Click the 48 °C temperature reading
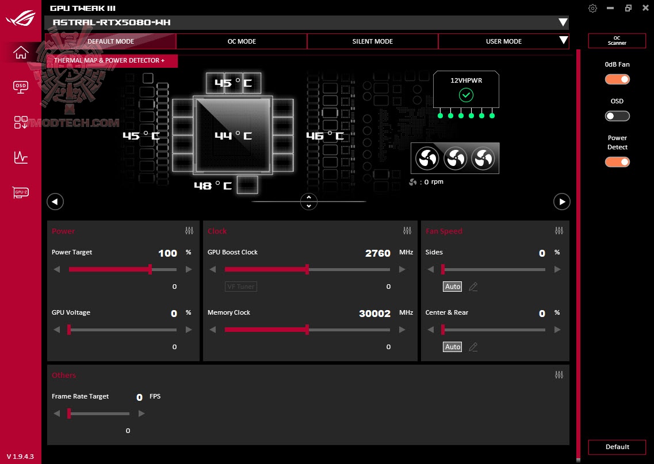 [213, 185]
